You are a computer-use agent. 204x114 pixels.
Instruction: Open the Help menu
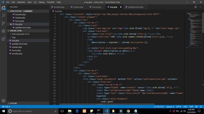click(x=59, y=2)
